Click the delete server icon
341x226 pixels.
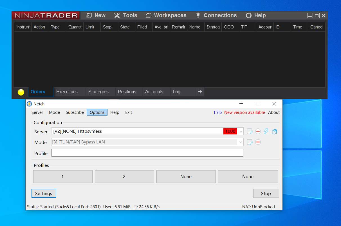tap(258, 131)
